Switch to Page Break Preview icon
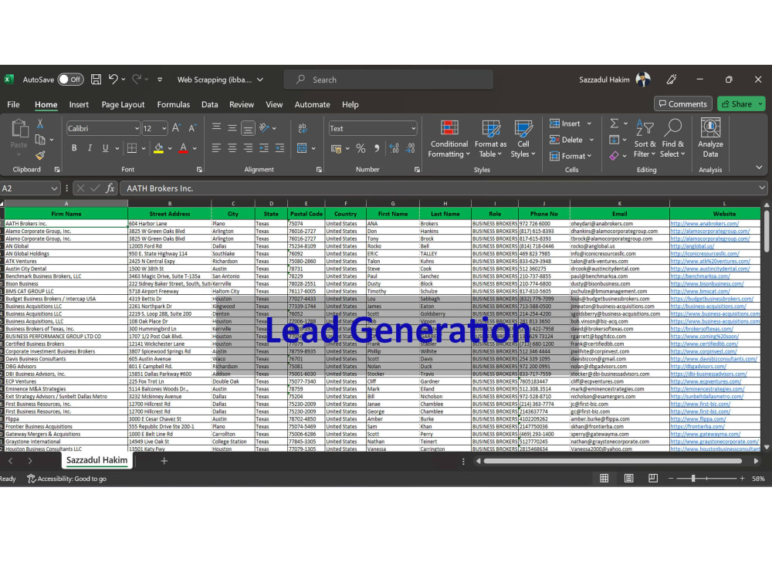Viewport: 772px width, 579px height. coord(652,479)
